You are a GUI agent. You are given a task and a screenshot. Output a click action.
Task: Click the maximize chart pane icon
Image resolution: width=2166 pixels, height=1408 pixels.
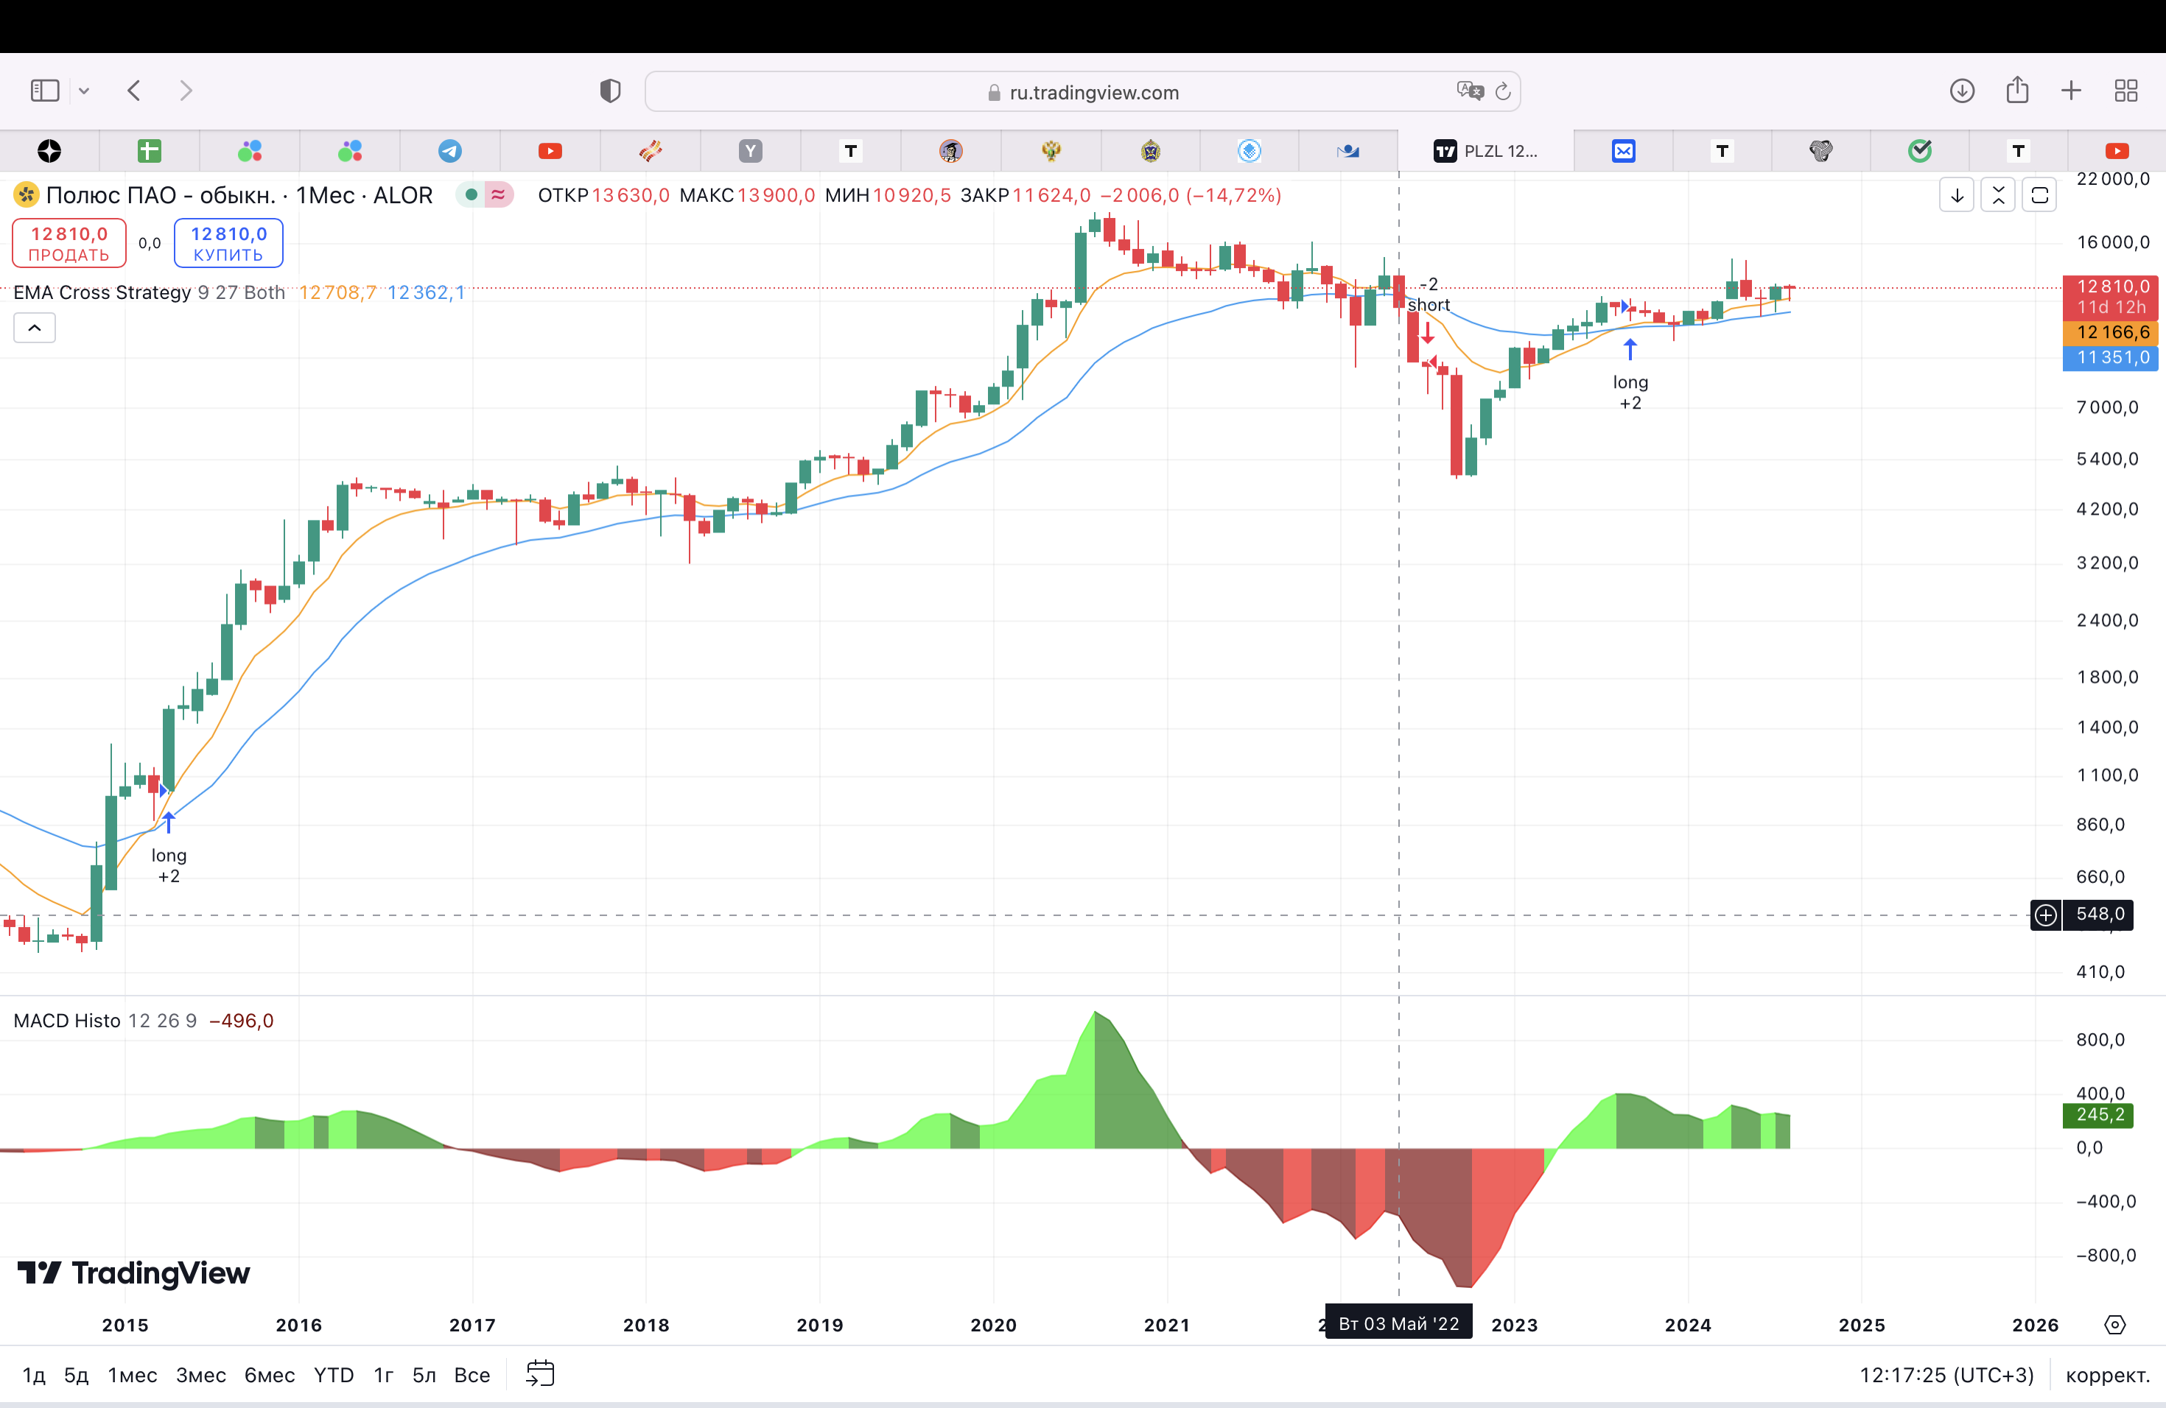(x=2039, y=196)
